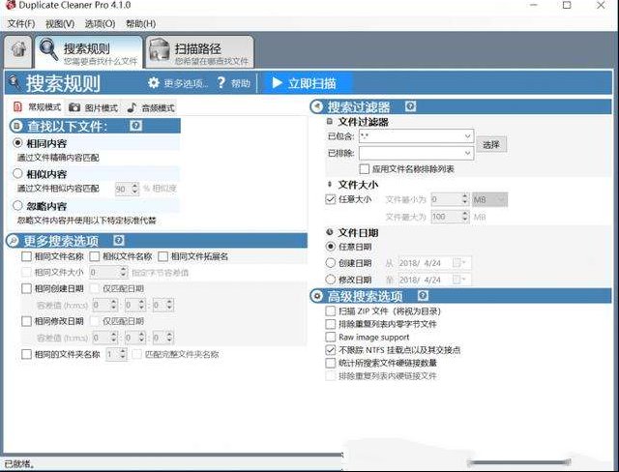This screenshot has height=472, width=619.
Task: Select the 修改日期 radio button
Action: coord(331,280)
